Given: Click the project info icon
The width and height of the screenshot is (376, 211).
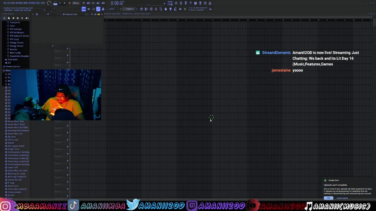Looking at the screenshot, I should click(205, 3).
